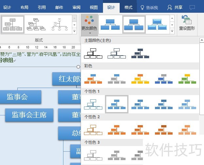
Task: Choose 个性色 1 outline-only blue scheme
Action: 93,105
